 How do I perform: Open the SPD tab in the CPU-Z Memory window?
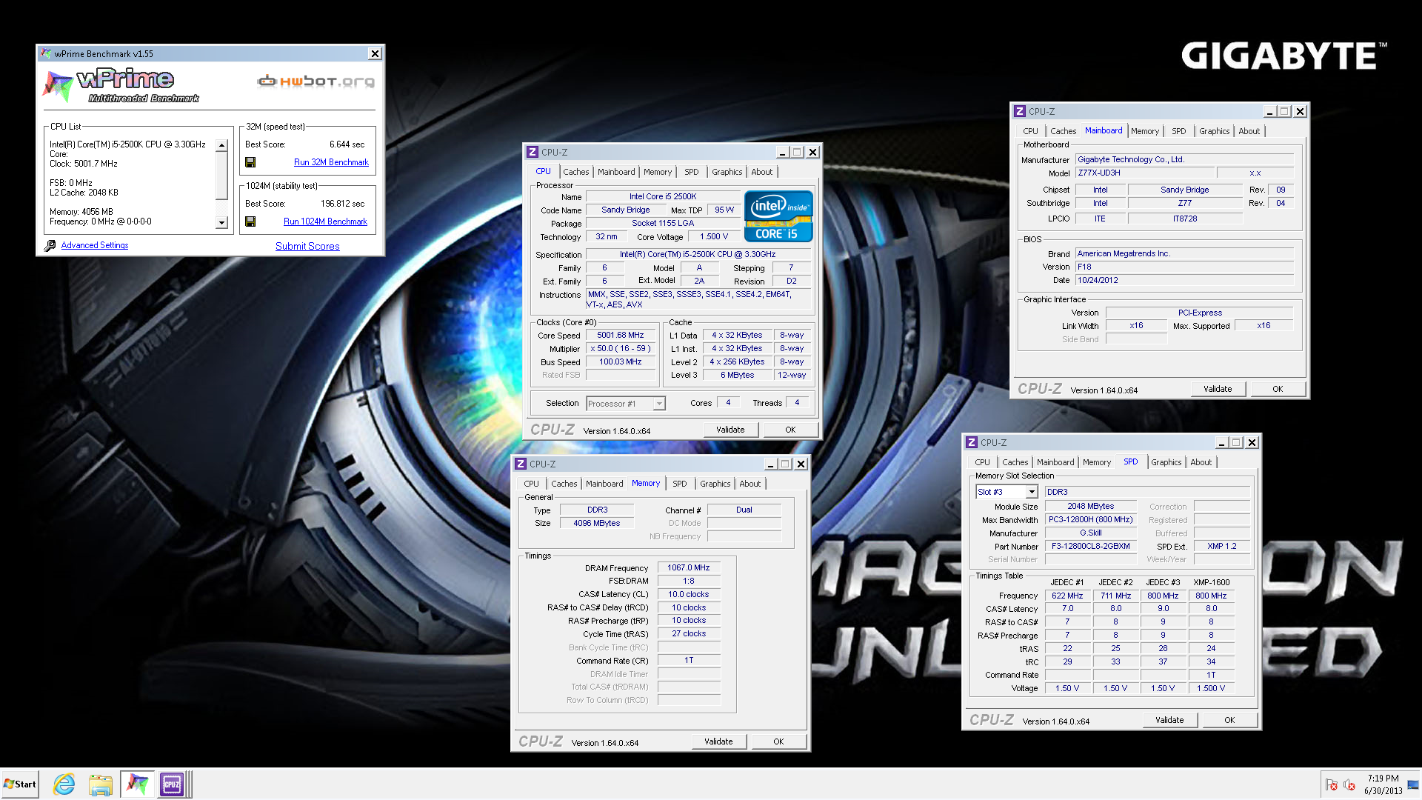(679, 484)
